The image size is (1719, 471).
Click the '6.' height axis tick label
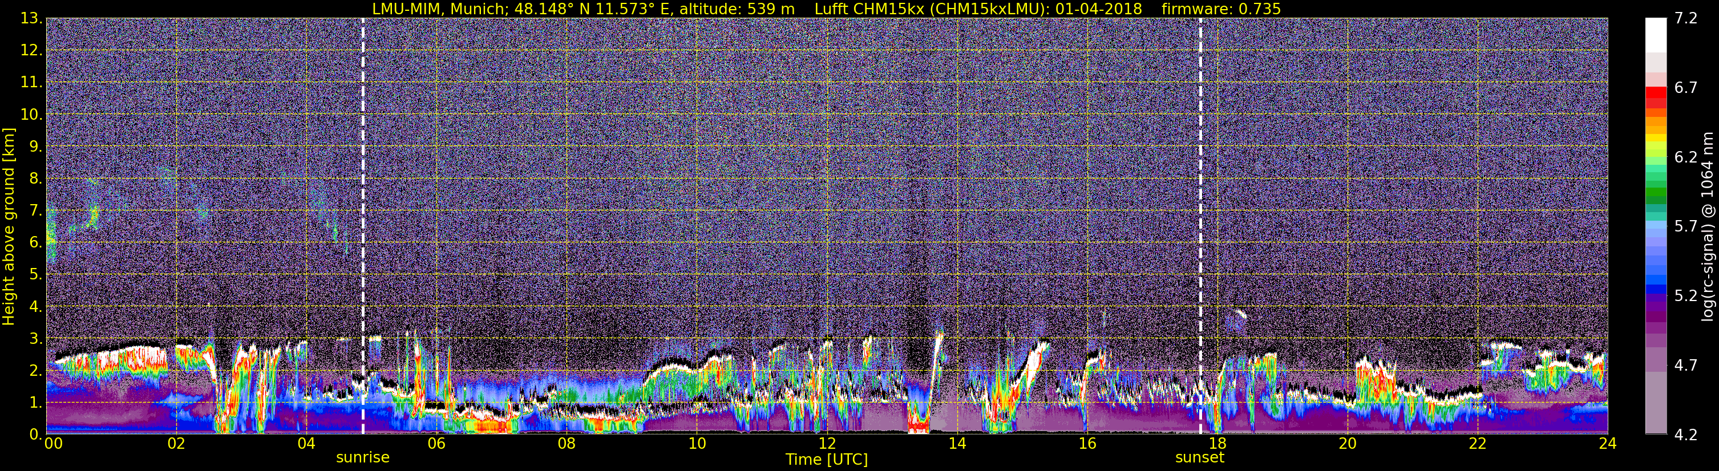click(35, 242)
